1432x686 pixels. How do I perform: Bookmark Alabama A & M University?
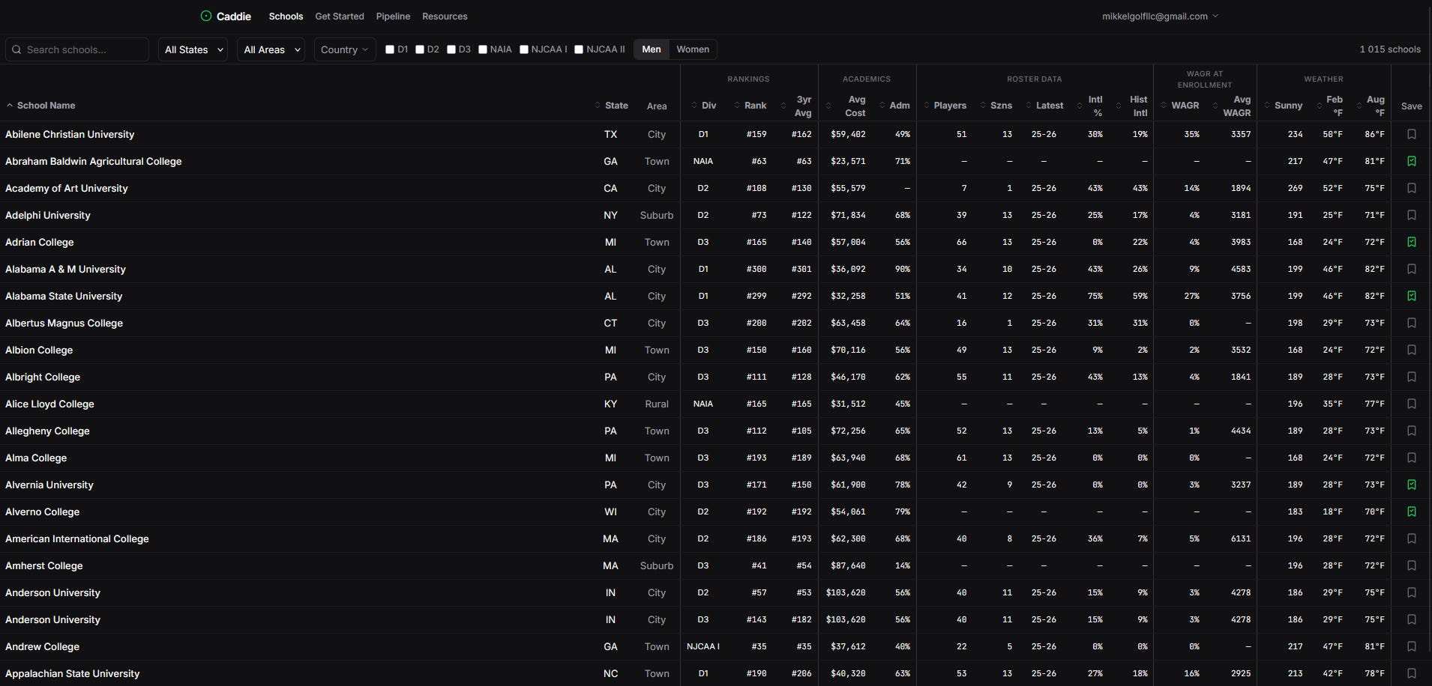pos(1412,269)
